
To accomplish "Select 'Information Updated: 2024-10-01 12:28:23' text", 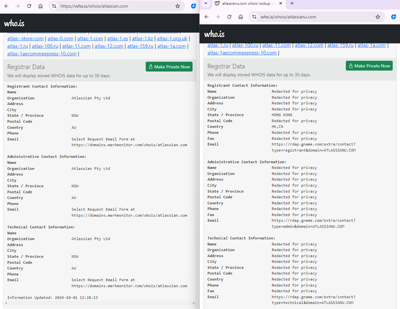I will point(52,297).
